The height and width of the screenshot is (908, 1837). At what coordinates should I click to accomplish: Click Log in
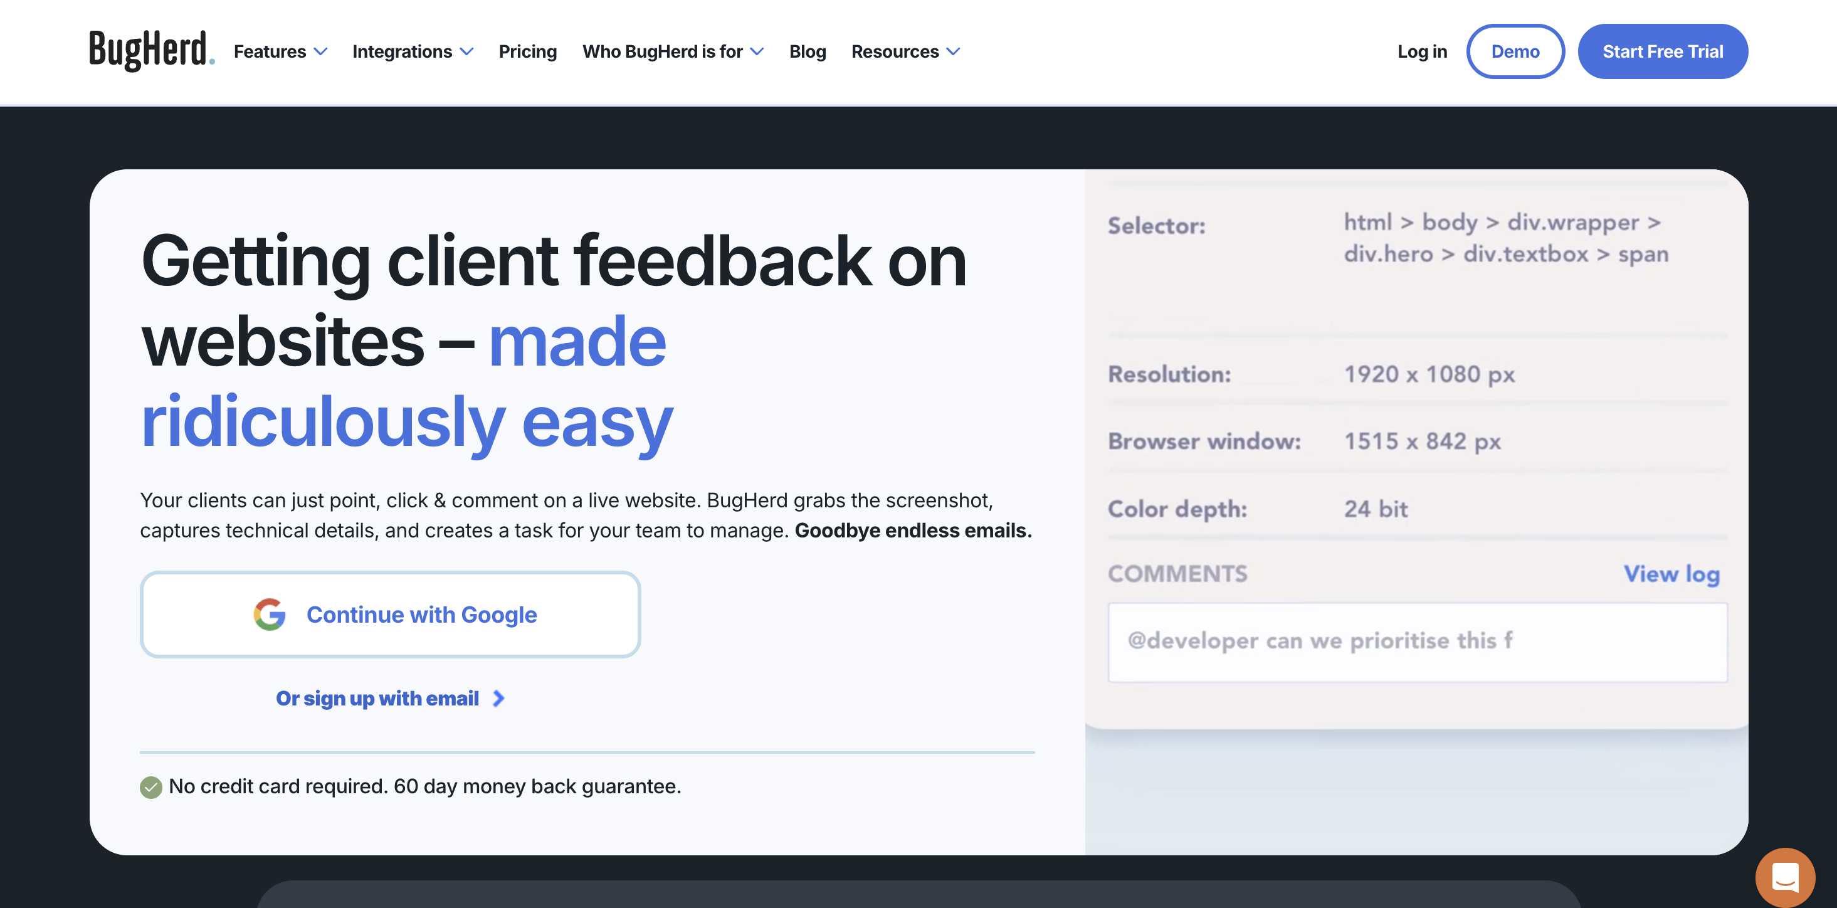click(1422, 51)
